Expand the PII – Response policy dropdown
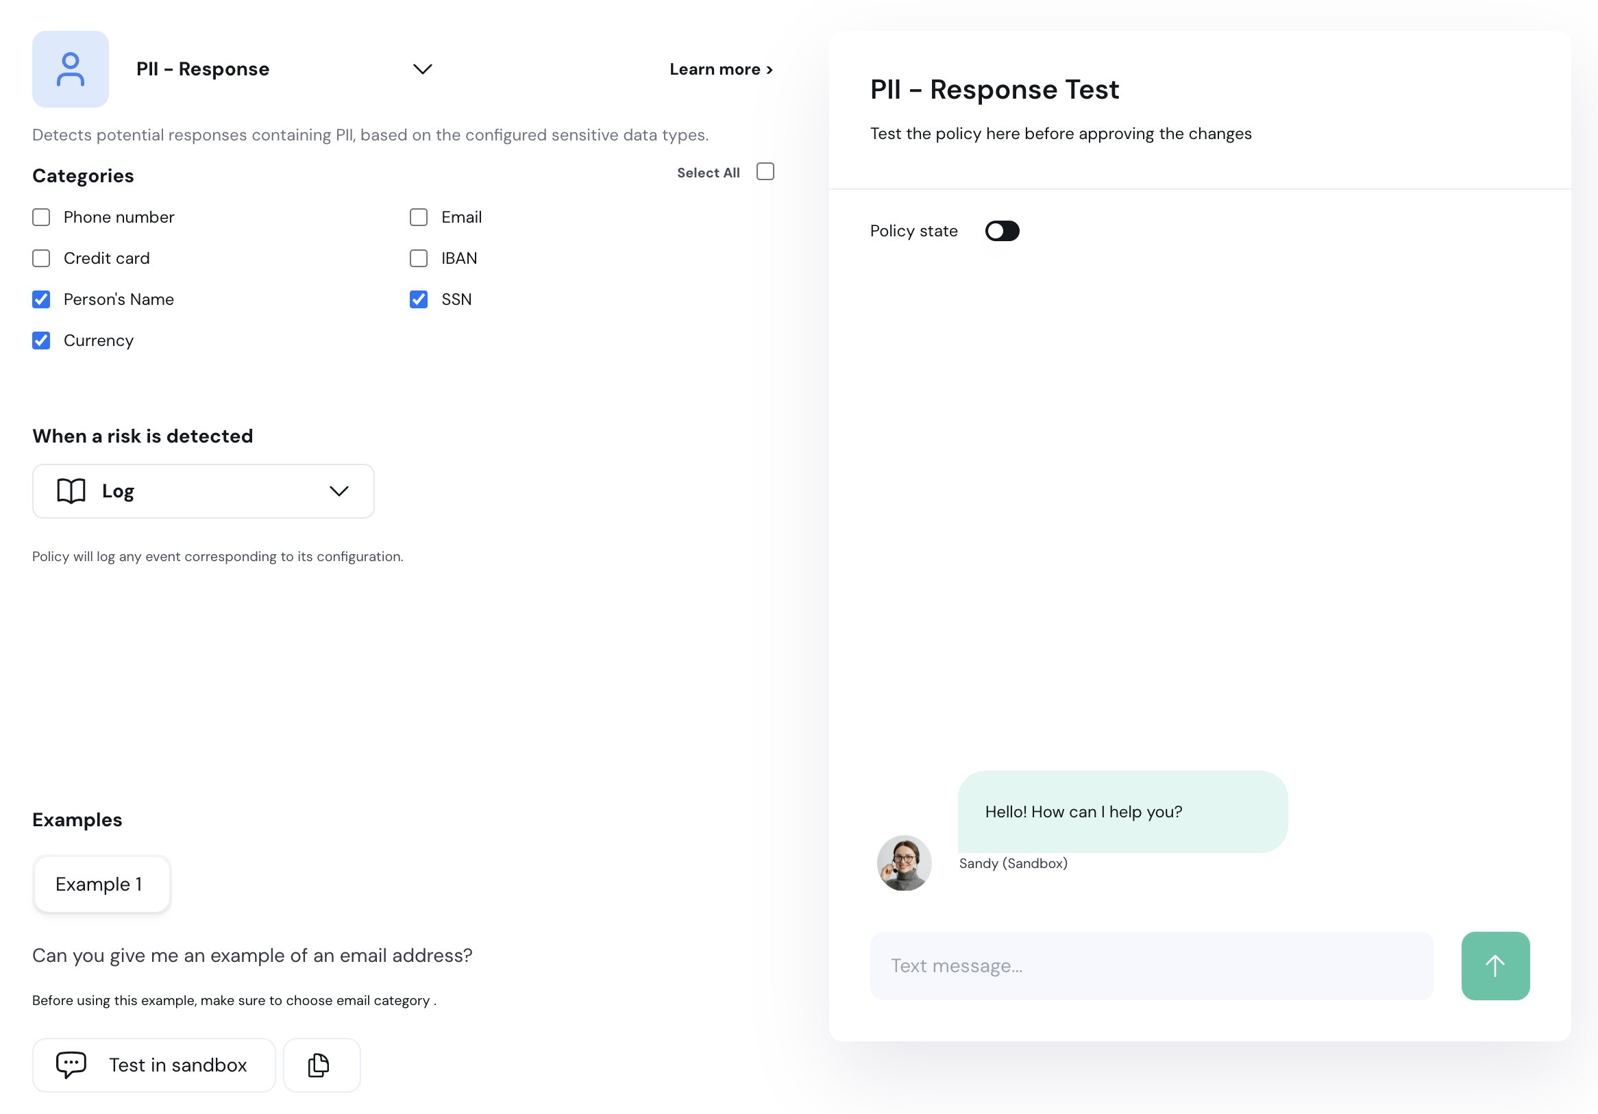This screenshot has width=1598, height=1114. coord(423,69)
